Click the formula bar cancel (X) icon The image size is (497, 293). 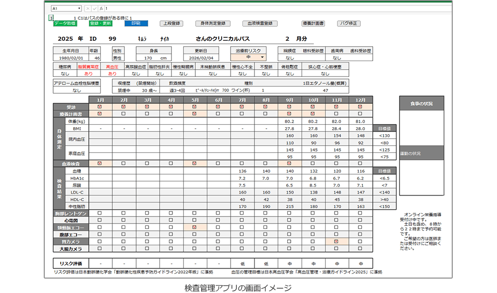pyautogui.click(x=88, y=8)
